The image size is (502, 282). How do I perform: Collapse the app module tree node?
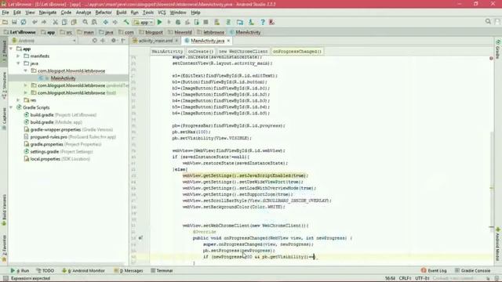click(x=12, y=49)
